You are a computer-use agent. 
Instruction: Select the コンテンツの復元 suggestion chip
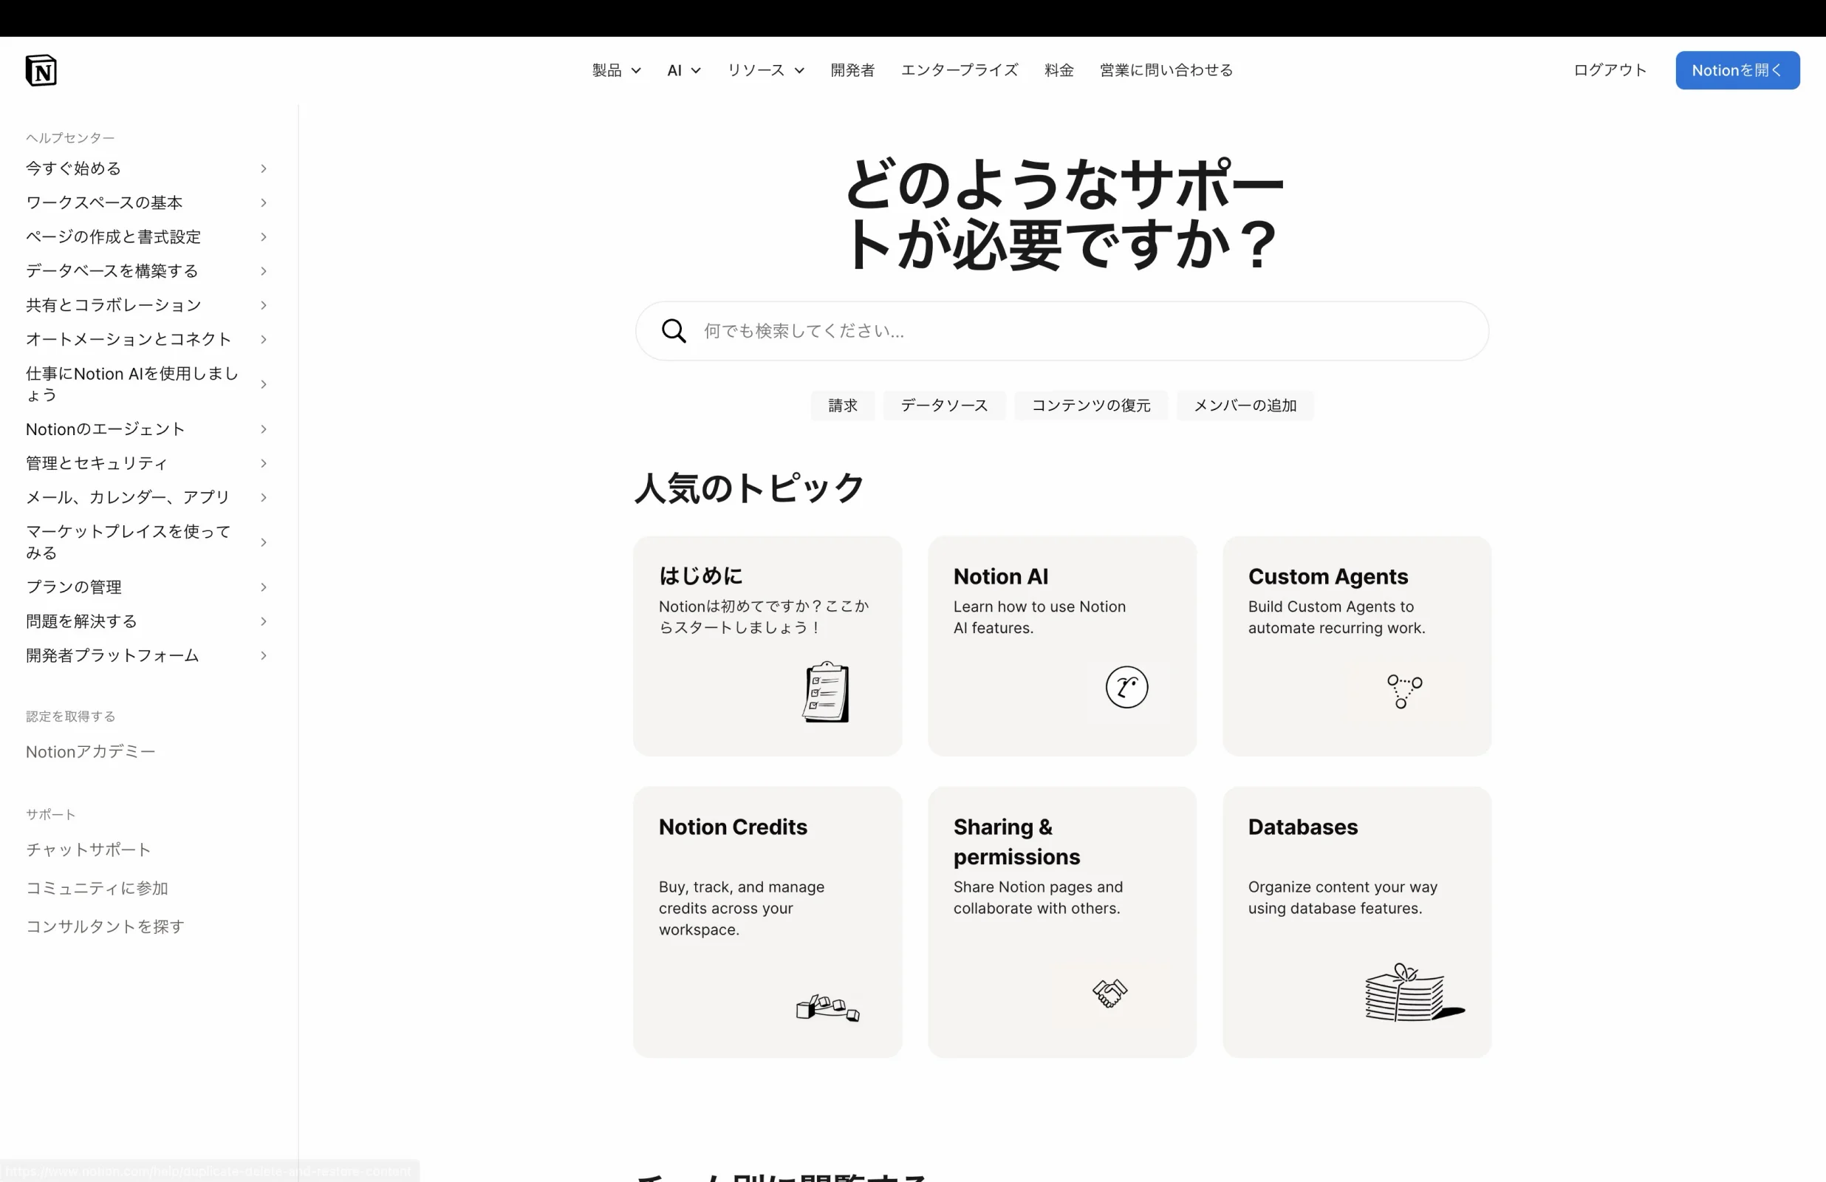point(1091,406)
